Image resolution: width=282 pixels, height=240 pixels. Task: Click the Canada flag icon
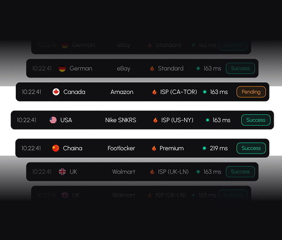[56, 92]
